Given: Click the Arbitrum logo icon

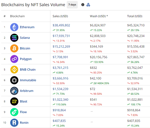Looking at the screenshot, I should pyautogui.click(x=14, y=91).
